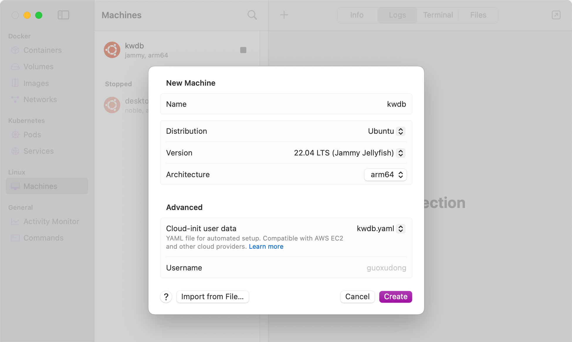Open Activity Monitor
The image size is (572, 342).
(51, 221)
